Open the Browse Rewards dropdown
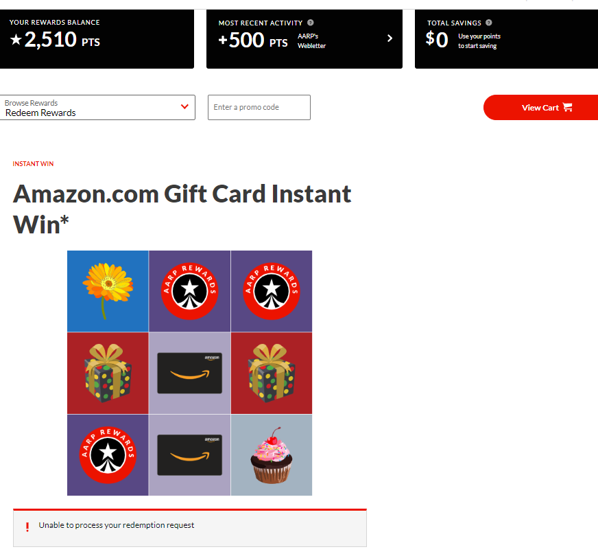Viewport: 598px width, 556px height. (97, 107)
